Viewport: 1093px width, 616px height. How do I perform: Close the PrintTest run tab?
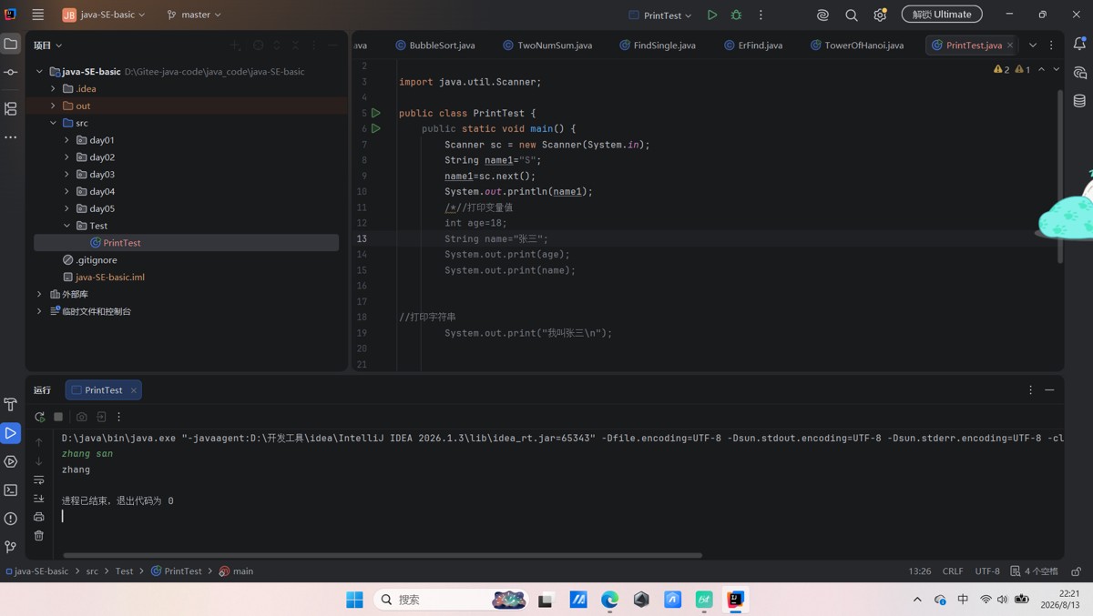[x=133, y=390]
